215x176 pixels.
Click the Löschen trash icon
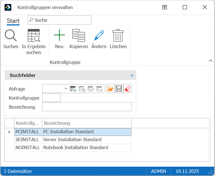coord(118,35)
